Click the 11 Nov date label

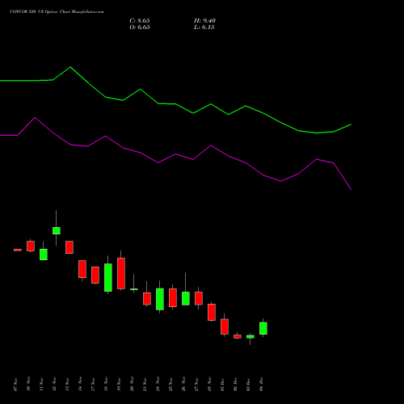(x=41, y=384)
